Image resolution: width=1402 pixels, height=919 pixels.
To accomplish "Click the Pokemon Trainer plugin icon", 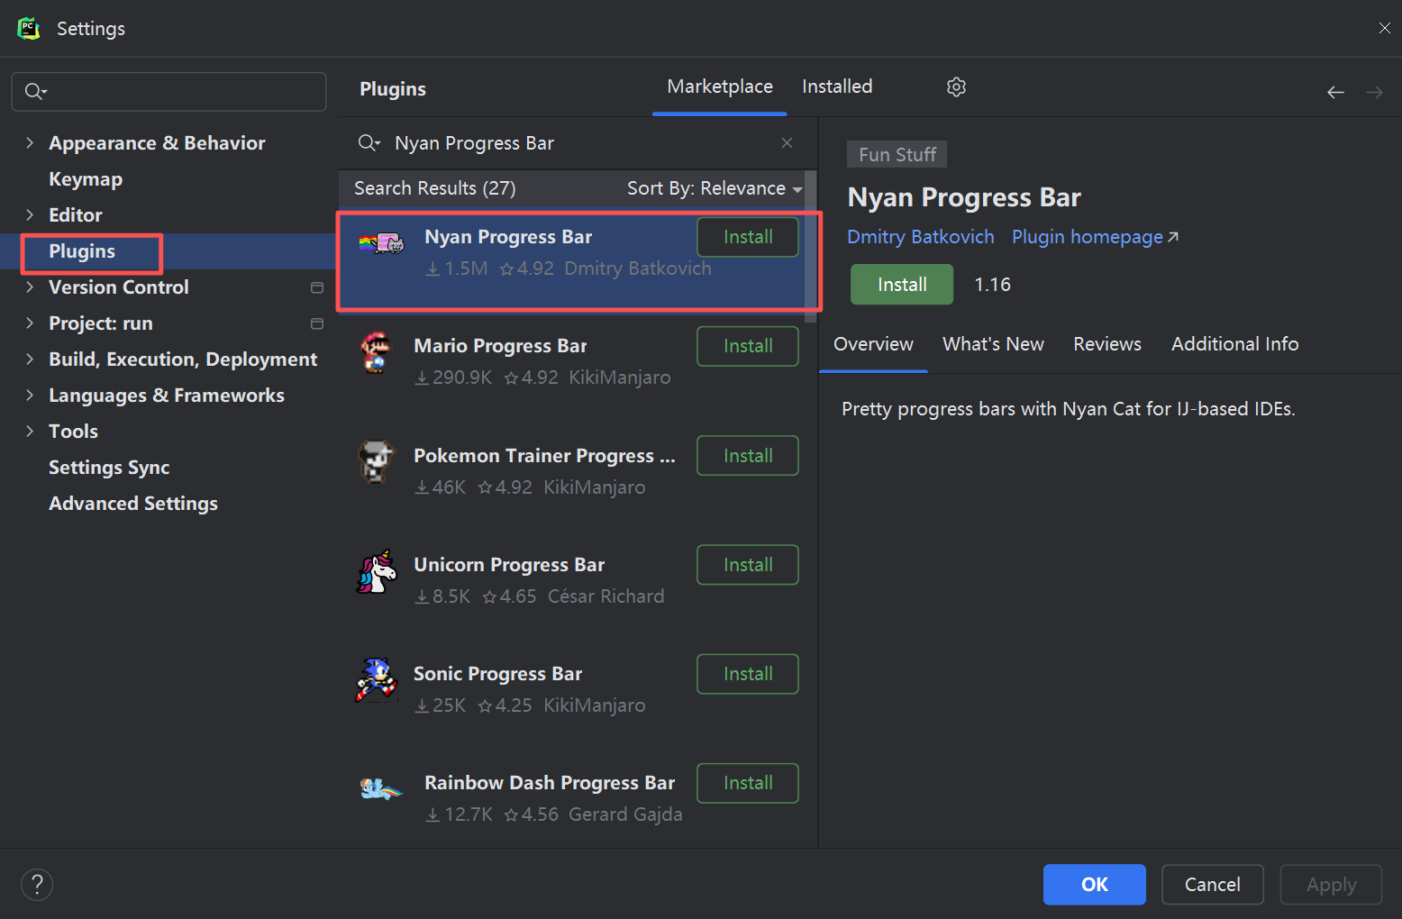I will pyautogui.click(x=376, y=461).
